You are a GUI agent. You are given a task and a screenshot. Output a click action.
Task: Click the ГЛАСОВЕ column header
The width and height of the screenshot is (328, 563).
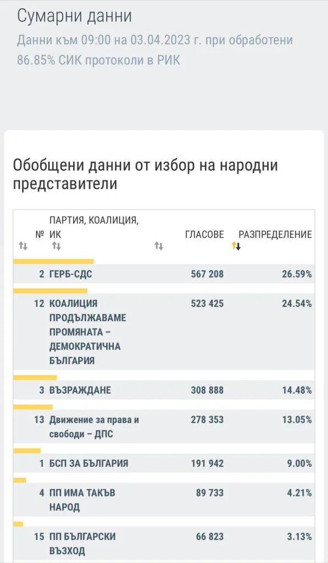point(204,234)
